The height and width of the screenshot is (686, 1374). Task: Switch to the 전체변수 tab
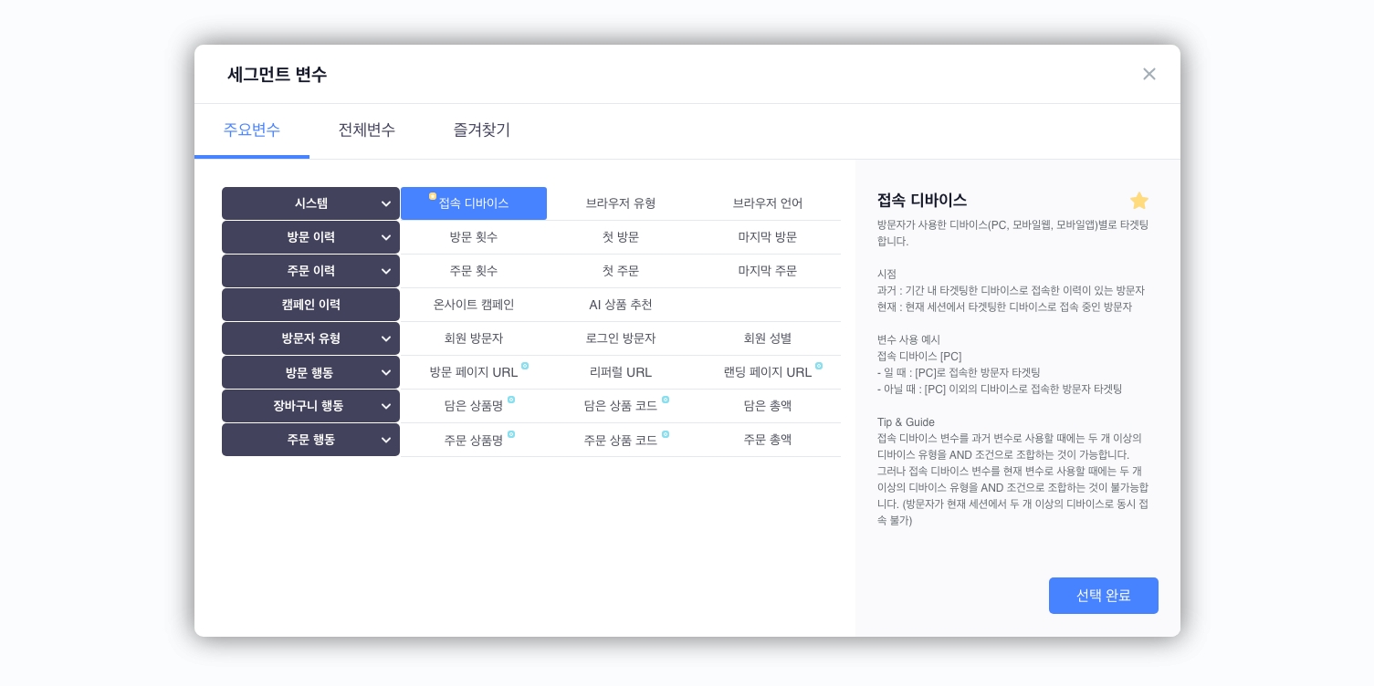(366, 130)
